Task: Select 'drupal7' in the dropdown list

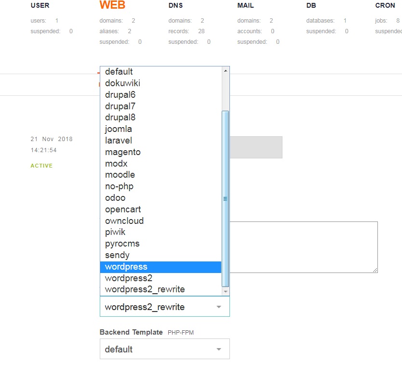Action: pyautogui.click(x=161, y=106)
